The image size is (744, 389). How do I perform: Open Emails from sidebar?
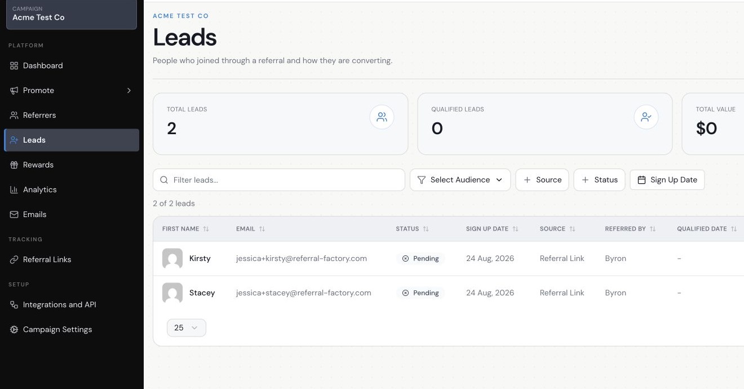coord(71,214)
